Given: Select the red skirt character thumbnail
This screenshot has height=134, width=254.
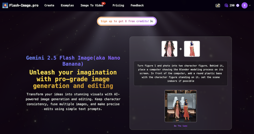Looking at the screenshot, I should click(x=192, y=49).
